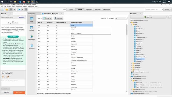Select the Sonar dataset icon
This screenshot has height=97, width=172.
coord(135,50)
